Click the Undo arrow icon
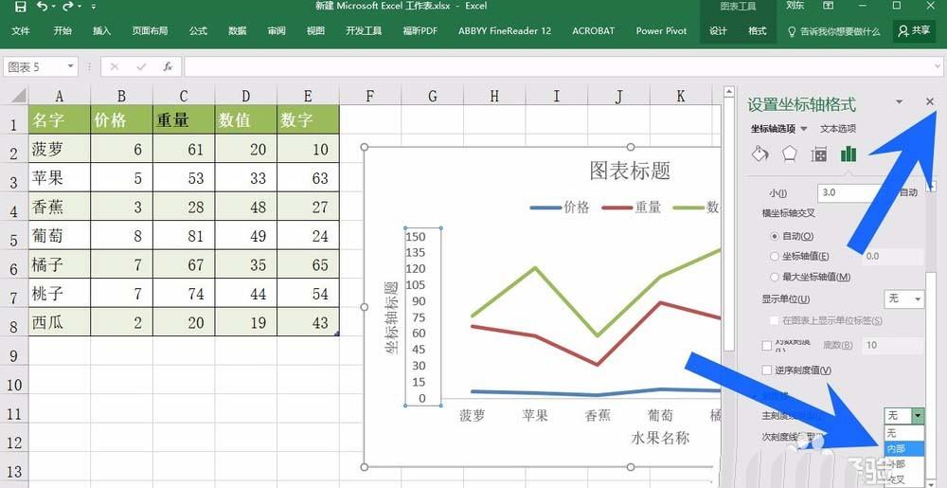This screenshot has height=488, width=947. [44, 7]
